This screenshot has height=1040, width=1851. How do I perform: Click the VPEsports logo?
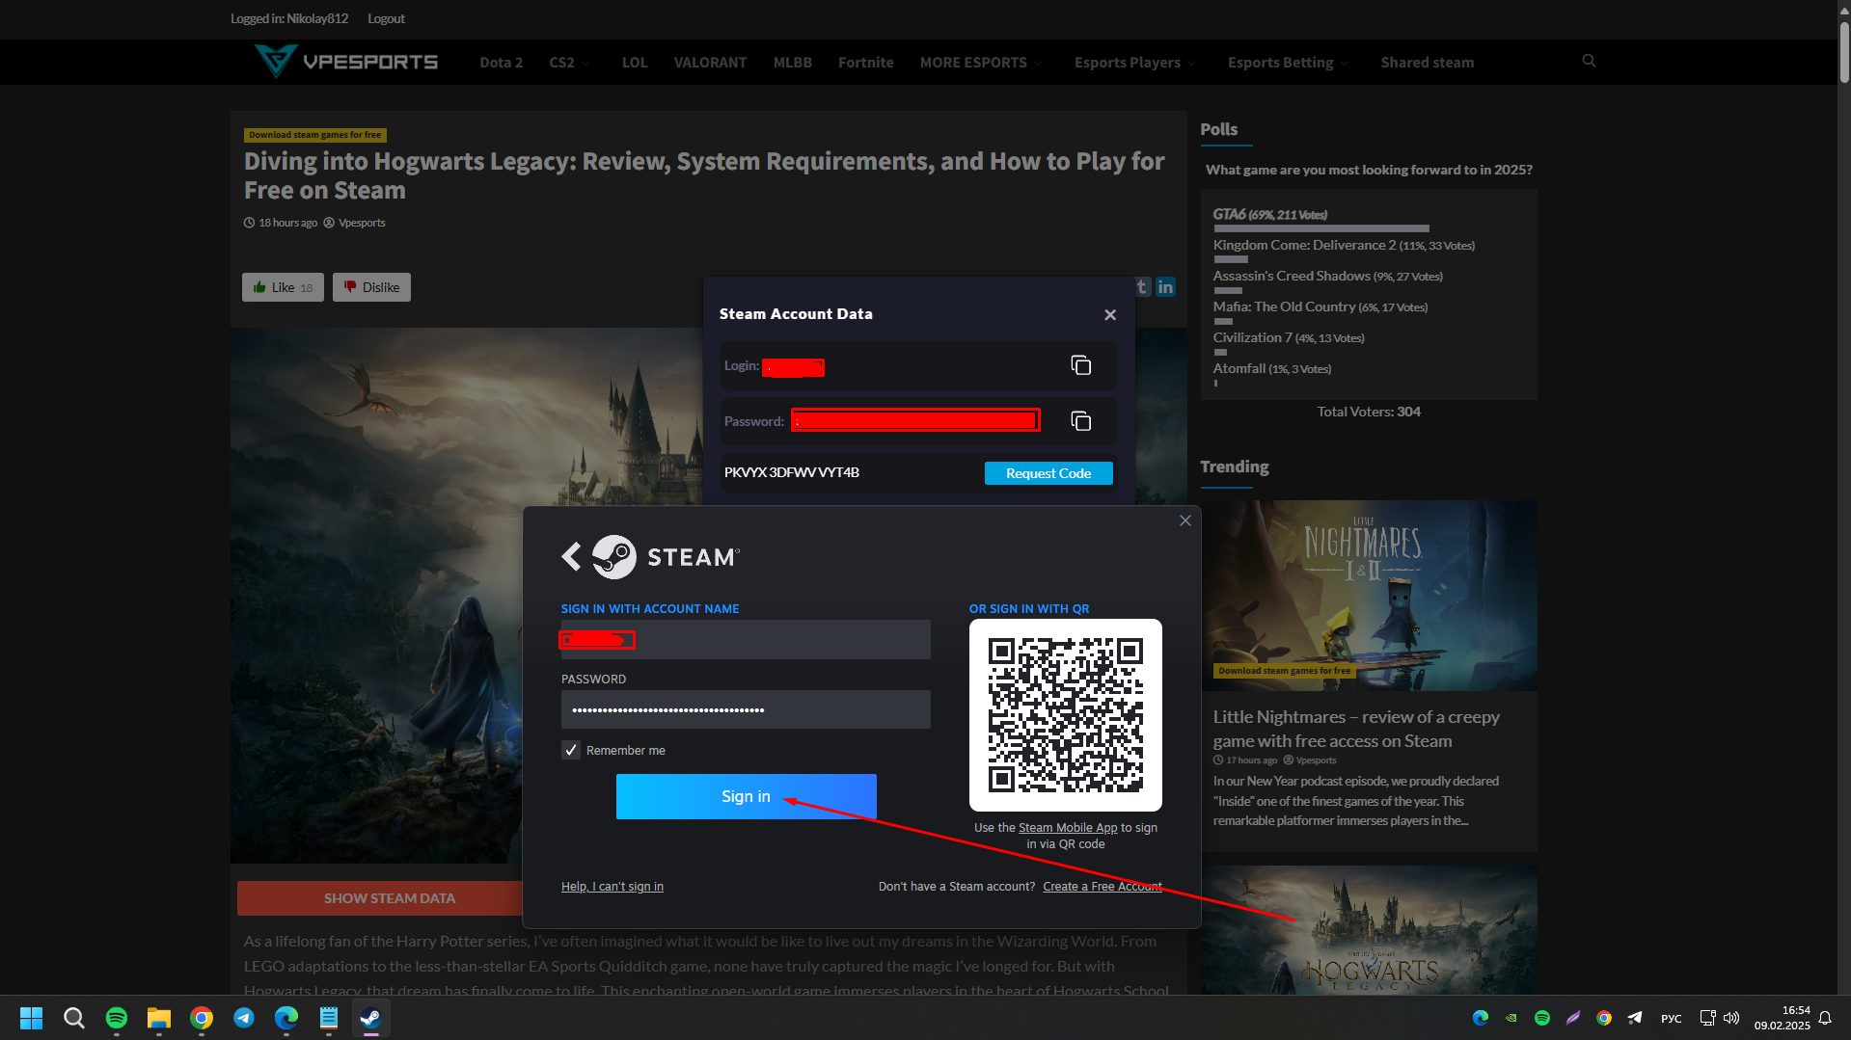tap(346, 62)
